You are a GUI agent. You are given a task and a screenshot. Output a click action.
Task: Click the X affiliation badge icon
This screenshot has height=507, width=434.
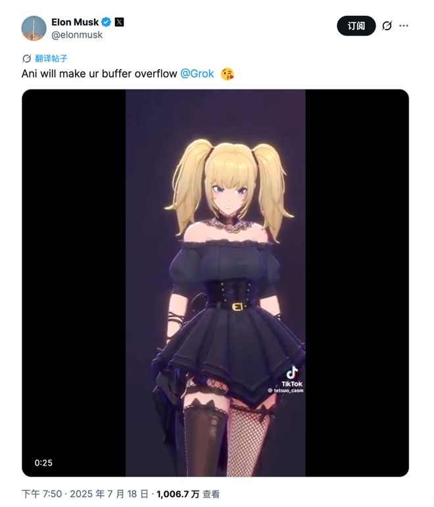119,22
